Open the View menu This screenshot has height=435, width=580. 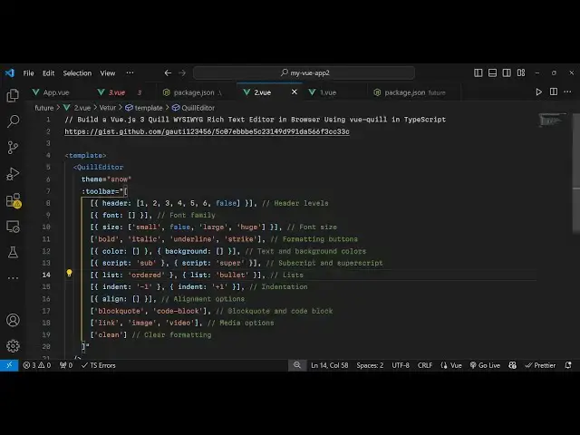coord(108,72)
